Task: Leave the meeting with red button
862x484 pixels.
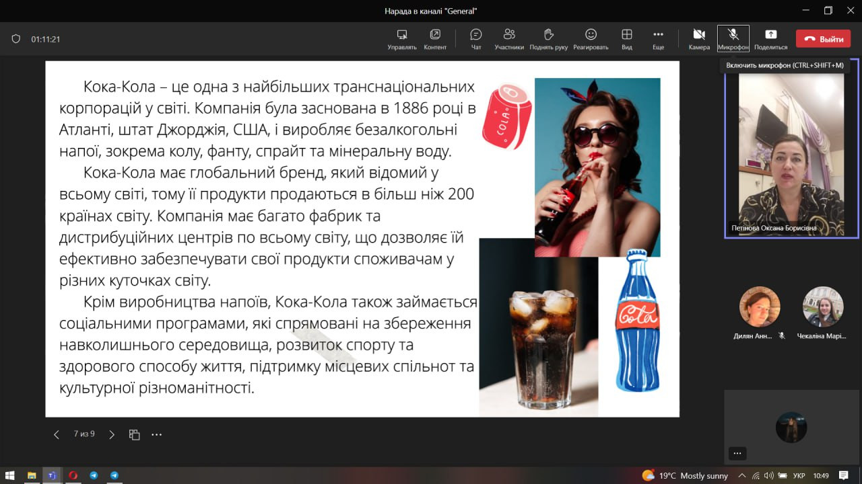Action: click(x=822, y=39)
